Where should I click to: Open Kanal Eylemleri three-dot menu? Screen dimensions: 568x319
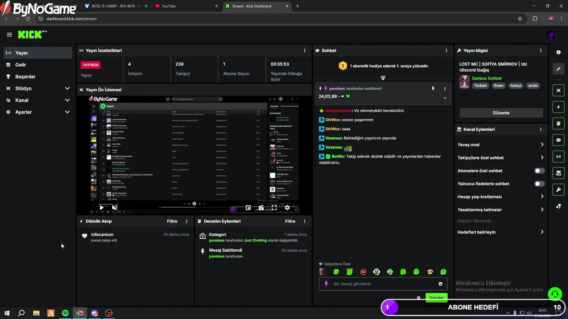click(540, 129)
